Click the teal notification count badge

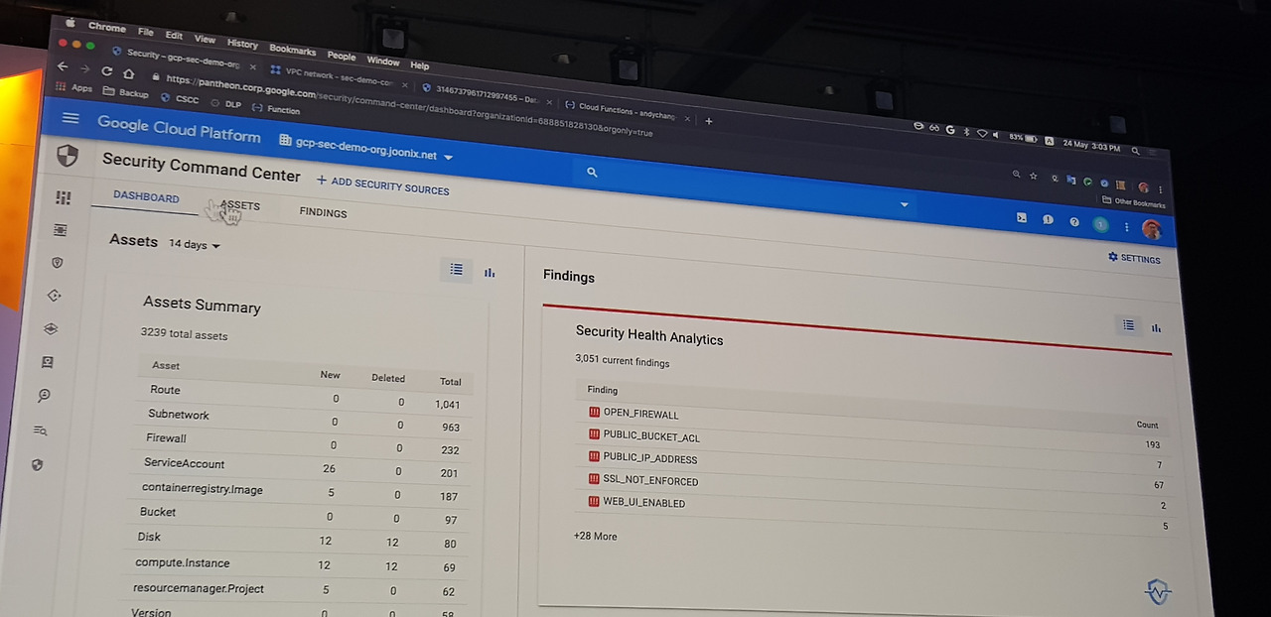click(x=1100, y=225)
